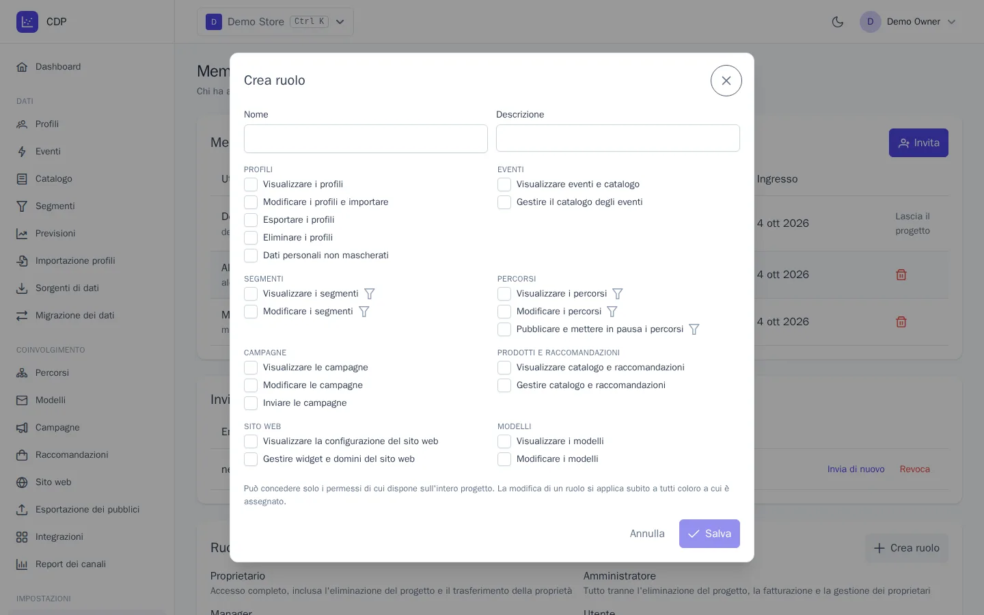Image resolution: width=984 pixels, height=615 pixels.
Task: Save the role with Salva
Action: click(x=709, y=534)
